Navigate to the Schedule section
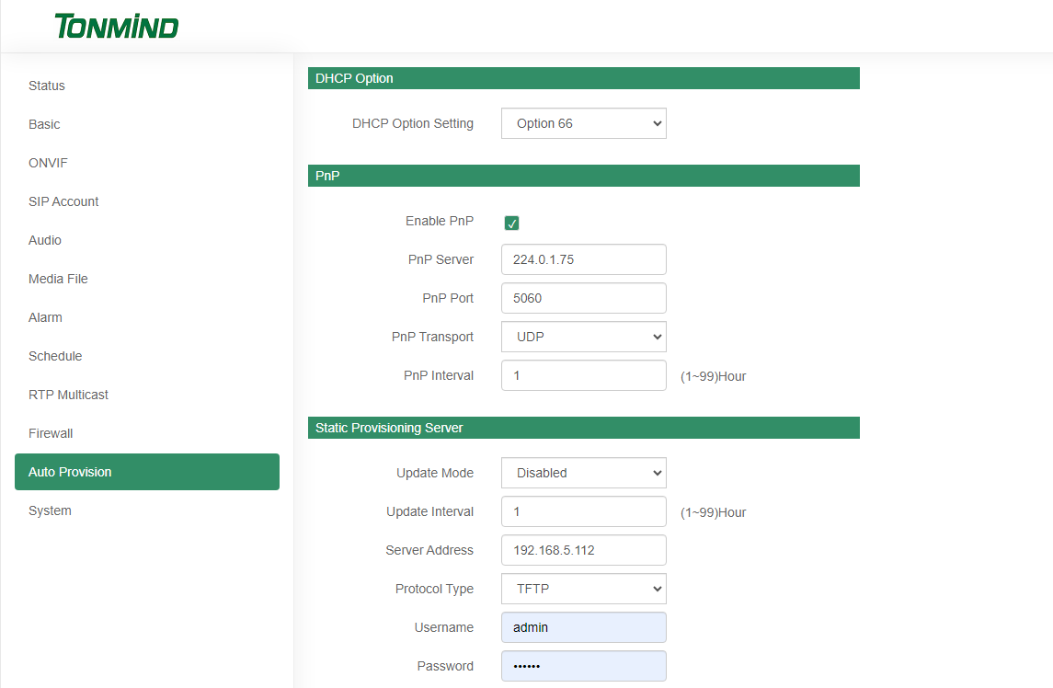The height and width of the screenshot is (688, 1053). (x=53, y=356)
